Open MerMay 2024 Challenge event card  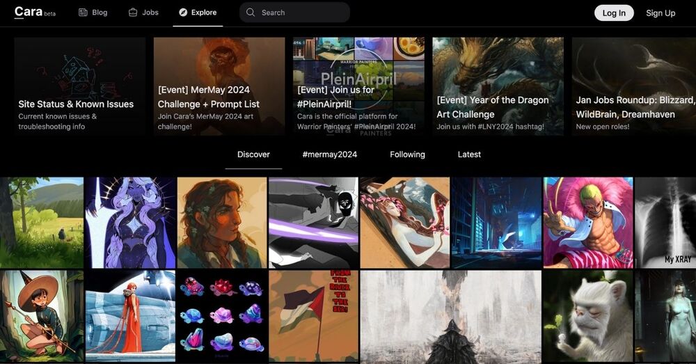click(x=219, y=86)
